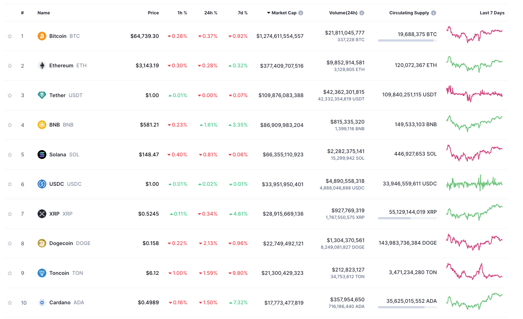The height and width of the screenshot is (319, 523).
Task: Click the Ethereum diamond logo icon
Action: click(x=42, y=65)
